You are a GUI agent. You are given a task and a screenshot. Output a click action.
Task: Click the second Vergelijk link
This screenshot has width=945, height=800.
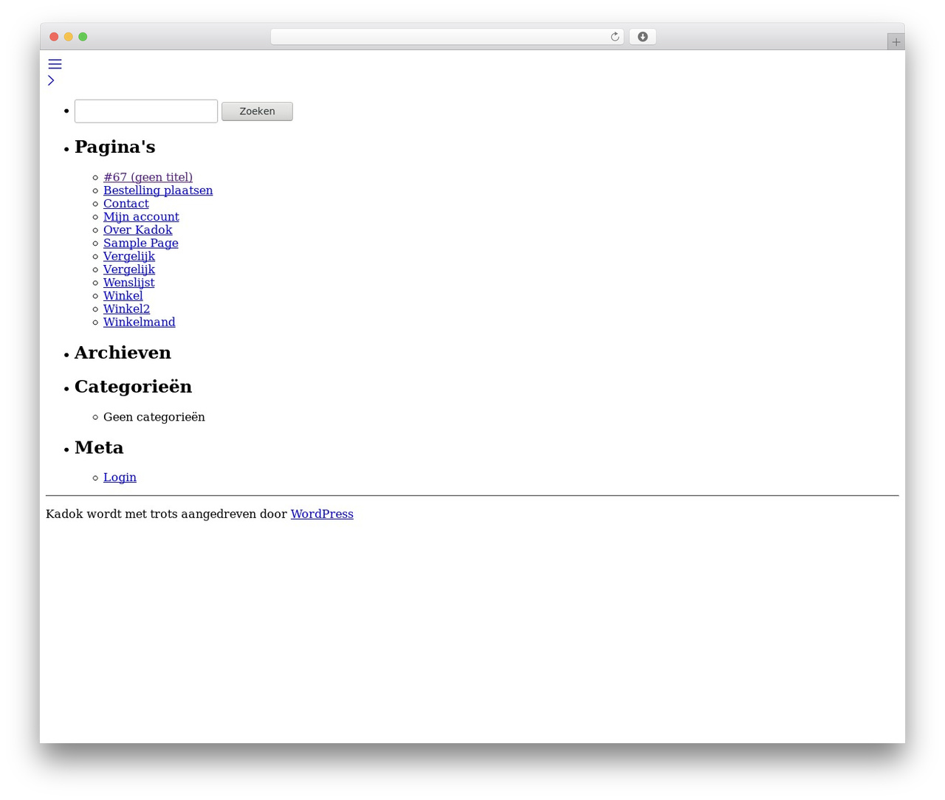(129, 269)
